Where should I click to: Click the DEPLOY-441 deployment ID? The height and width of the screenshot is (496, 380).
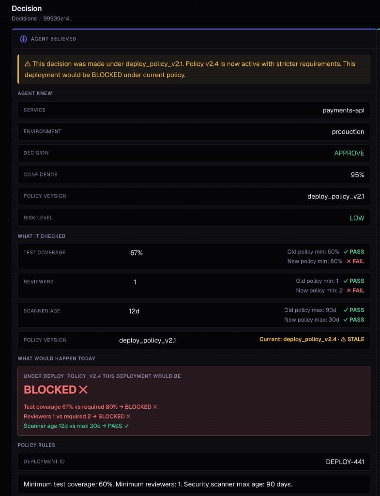tap(345, 462)
